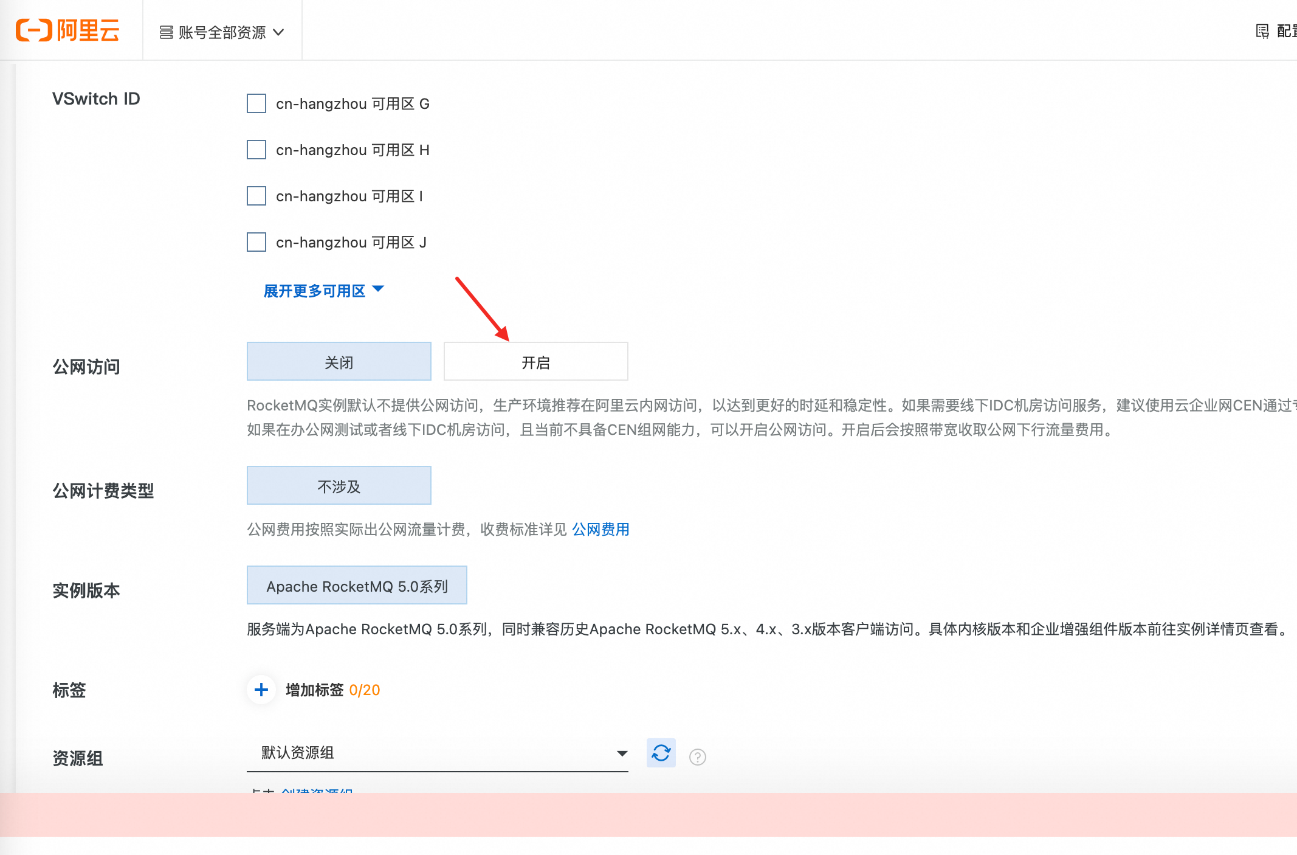The height and width of the screenshot is (855, 1297).
Task: Click the blue plus icon to add tag
Action: click(x=261, y=690)
